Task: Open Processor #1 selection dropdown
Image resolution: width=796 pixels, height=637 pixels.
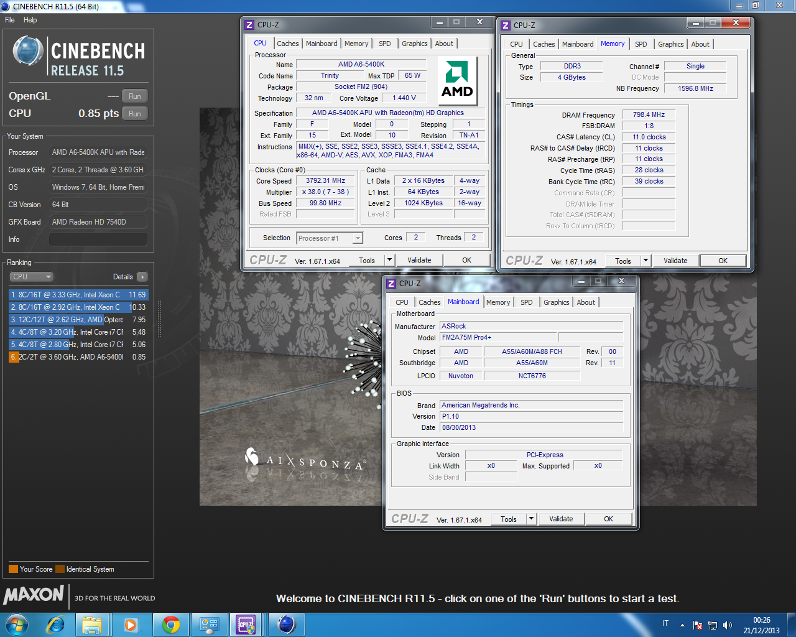Action: click(x=330, y=238)
